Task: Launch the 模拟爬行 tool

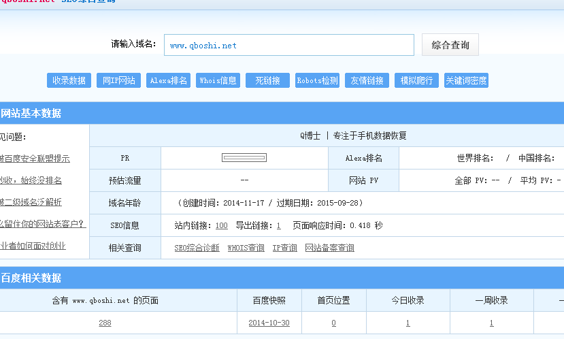Action: [416, 80]
